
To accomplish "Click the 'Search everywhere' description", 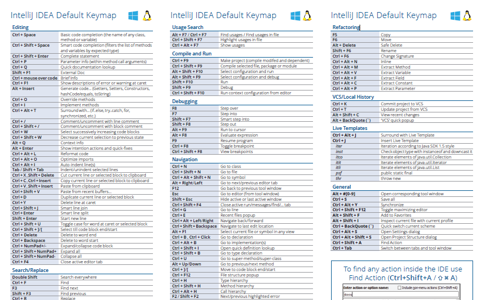I will (x=78, y=277).
